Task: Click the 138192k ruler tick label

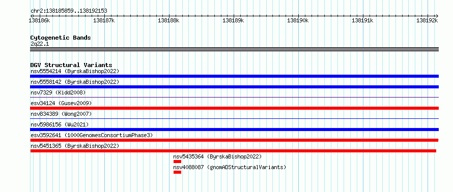Action: (427, 20)
